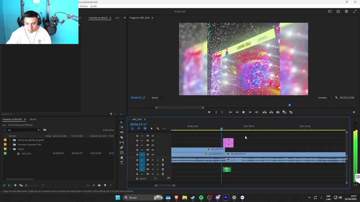Viewport: 360px width, 202px height.
Task: Toggle Snap in timeline magnet icon
Action: click(x=139, y=128)
